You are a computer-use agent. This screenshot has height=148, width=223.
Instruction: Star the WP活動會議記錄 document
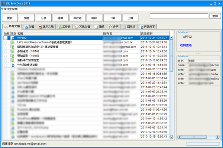(6, 65)
